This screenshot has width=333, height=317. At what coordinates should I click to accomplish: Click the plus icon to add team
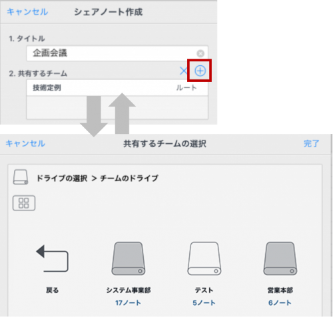coord(200,71)
